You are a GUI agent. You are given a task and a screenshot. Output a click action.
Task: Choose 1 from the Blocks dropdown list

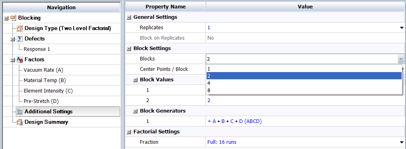(304, 69)
